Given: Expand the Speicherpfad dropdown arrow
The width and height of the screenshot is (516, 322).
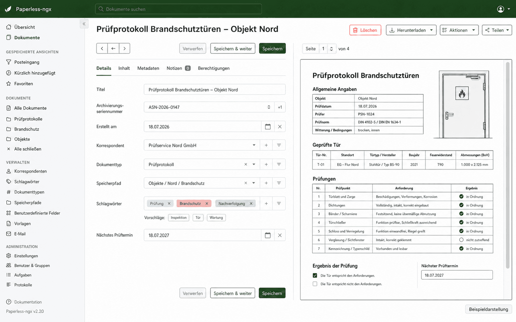Looking at the screenshot, I should coord(254,183).
